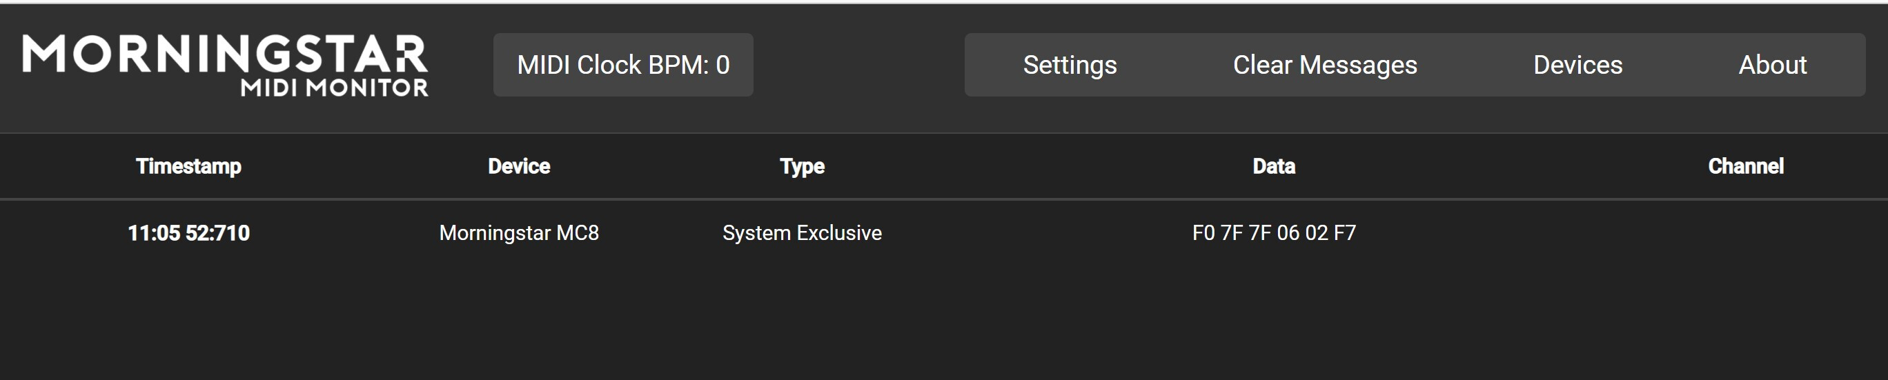
Task: Select the Channel column header
Action: (x=1746, y=166)
